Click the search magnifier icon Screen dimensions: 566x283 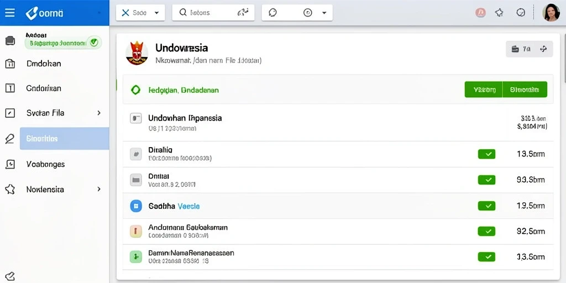click(183, 13)
